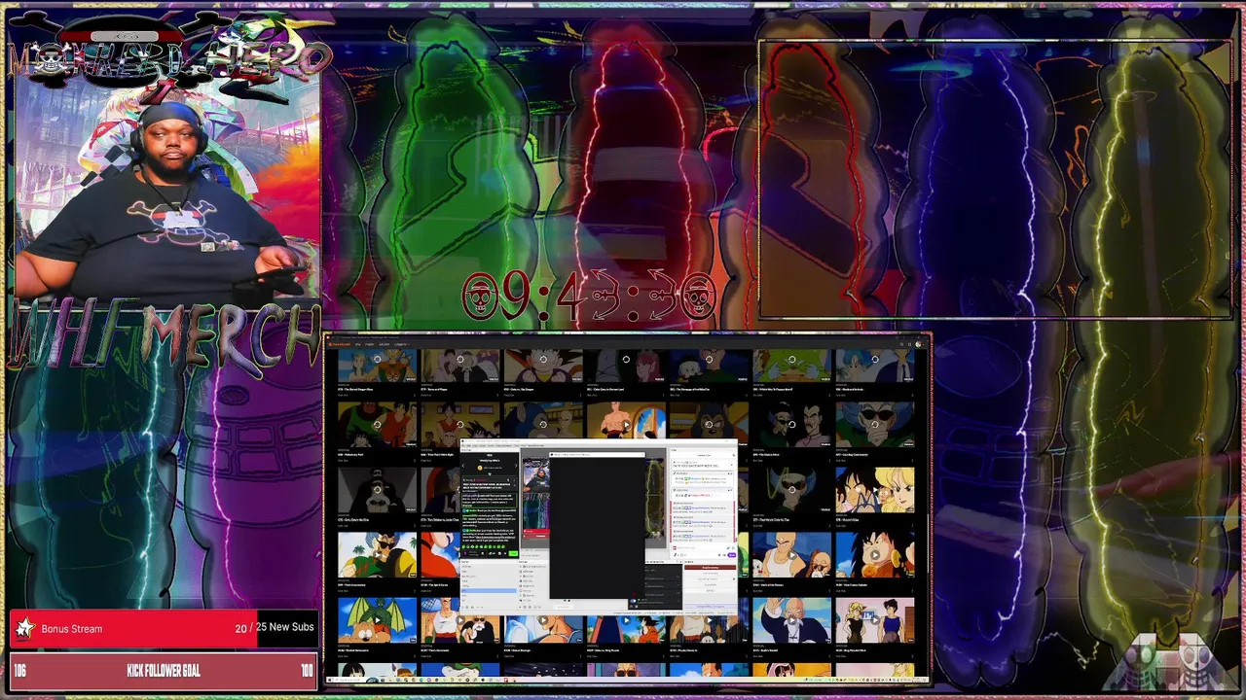Open the Crunchyroll profile avatar menu
1246x700 pixels.
pos(918,344)
